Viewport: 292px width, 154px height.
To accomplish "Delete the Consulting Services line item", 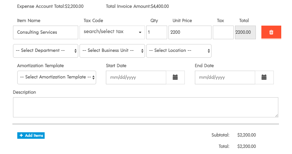I will pos(271,32).
